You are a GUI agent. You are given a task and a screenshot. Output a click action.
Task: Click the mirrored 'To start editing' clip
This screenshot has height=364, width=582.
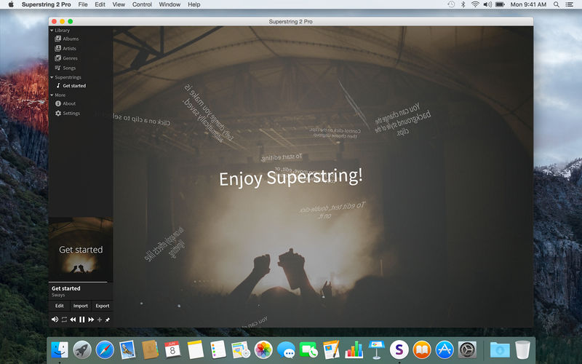(x=282, y=157)
